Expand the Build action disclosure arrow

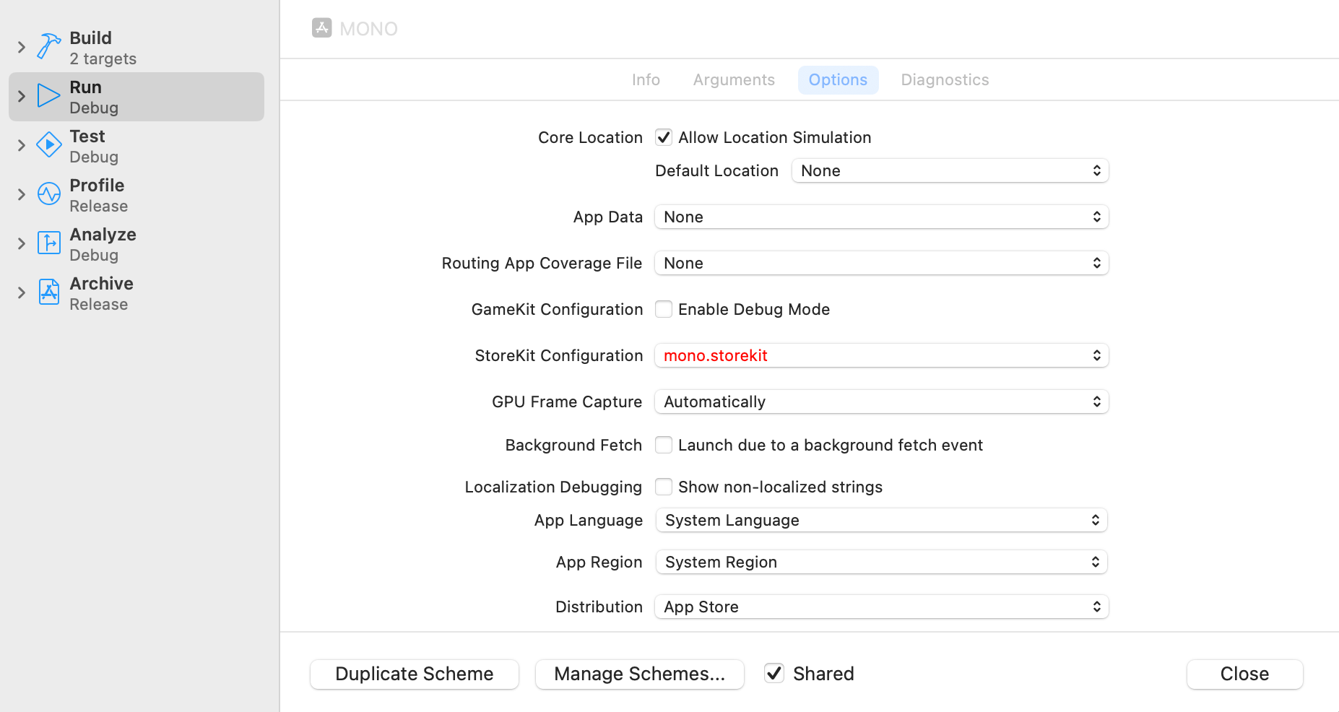click(x=22, y=48)
